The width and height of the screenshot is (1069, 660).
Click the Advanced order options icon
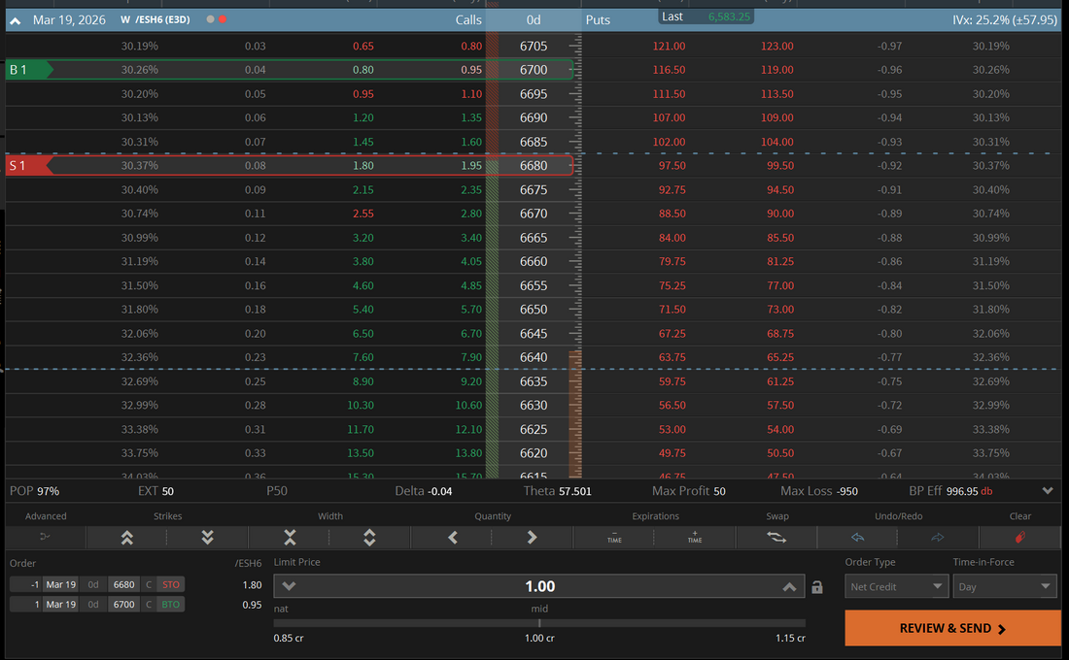click(x=46, y=537)
